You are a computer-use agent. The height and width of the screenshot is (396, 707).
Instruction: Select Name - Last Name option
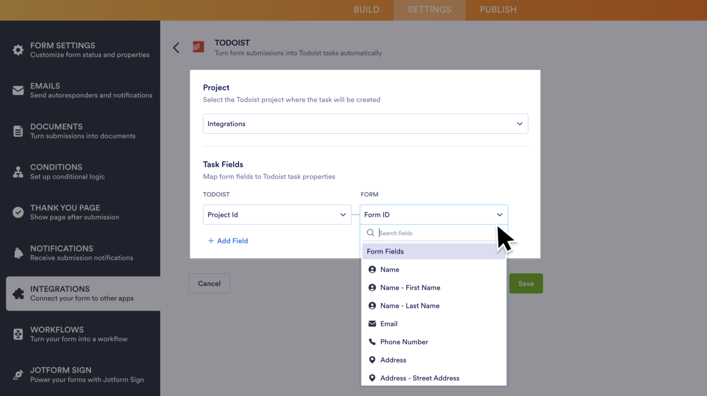[x=434, y=306]
